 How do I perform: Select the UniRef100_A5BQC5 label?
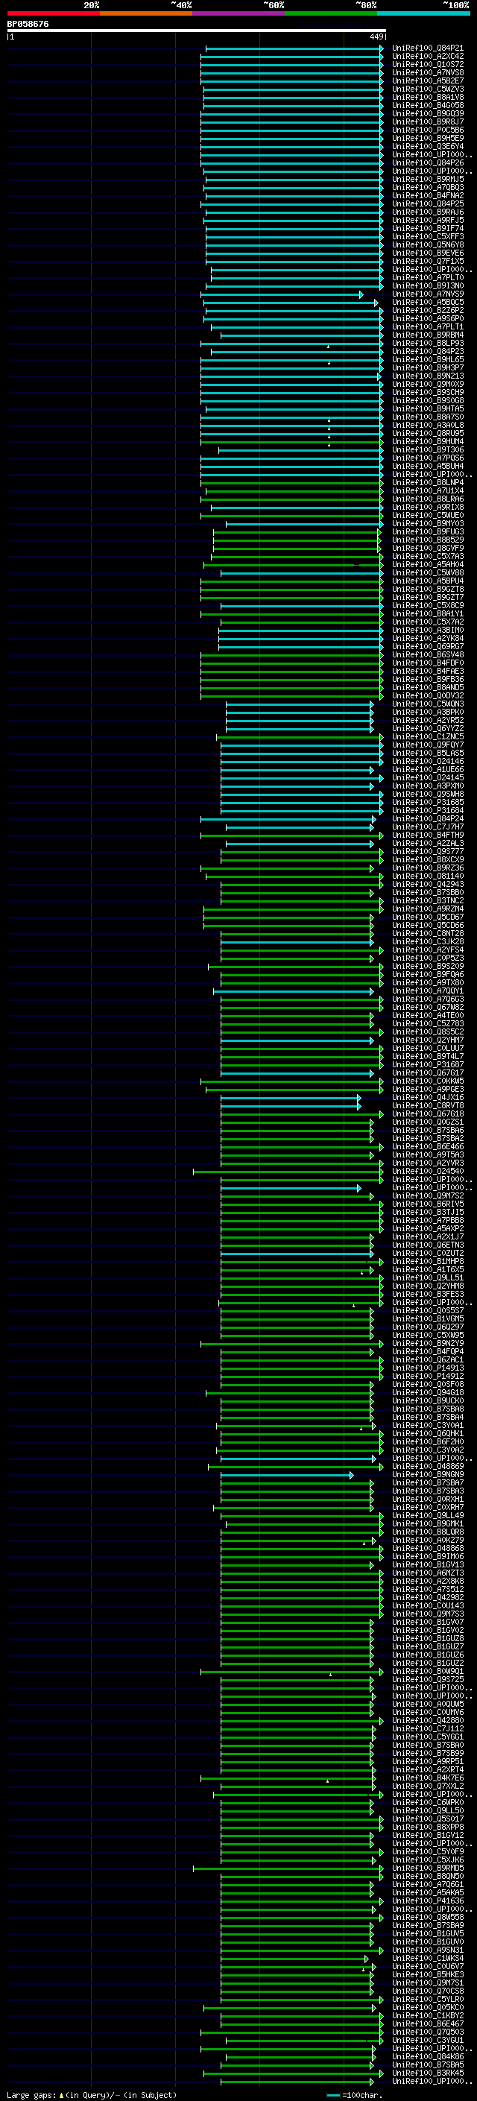tap(428, 303)
